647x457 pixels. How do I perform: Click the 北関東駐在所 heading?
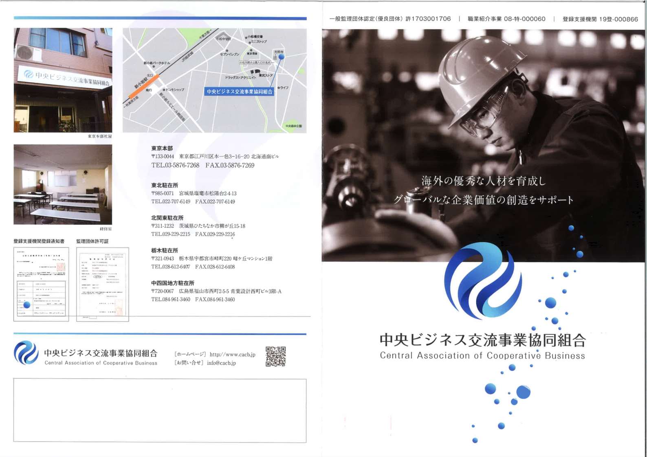point(167,218)
